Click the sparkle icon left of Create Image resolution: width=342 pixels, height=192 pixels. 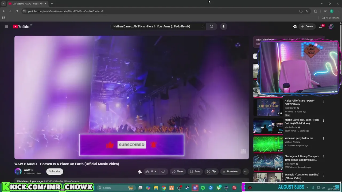[x=295, y=26]
